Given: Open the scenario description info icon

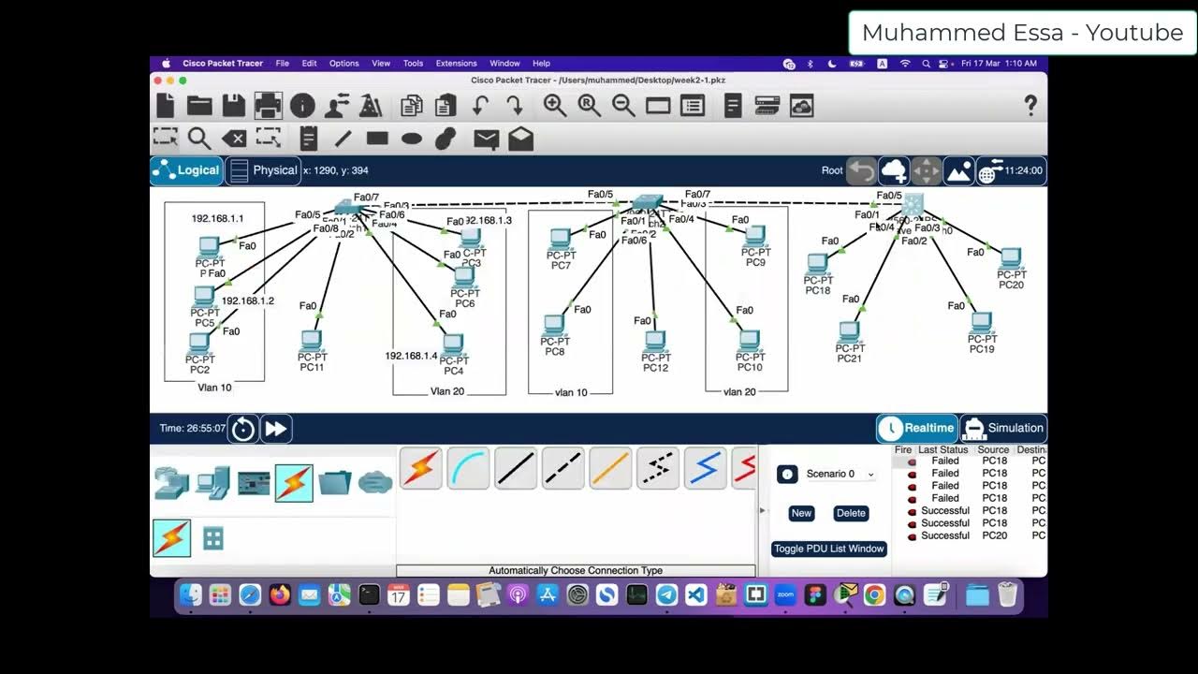Looking at the screenshot, I should pos(787,475).
